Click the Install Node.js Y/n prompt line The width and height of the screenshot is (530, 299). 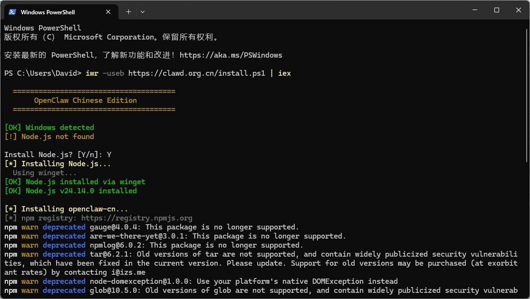[x=58, y=155]
